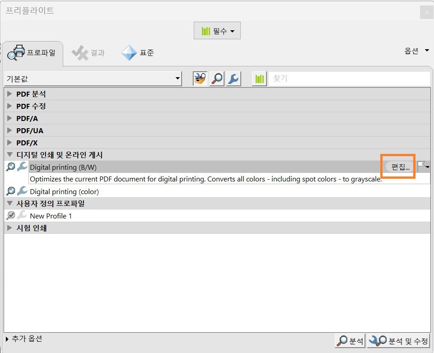Switch to the 프로파일 tab
The height and width of the screenshot is (353, 434).
32,52
